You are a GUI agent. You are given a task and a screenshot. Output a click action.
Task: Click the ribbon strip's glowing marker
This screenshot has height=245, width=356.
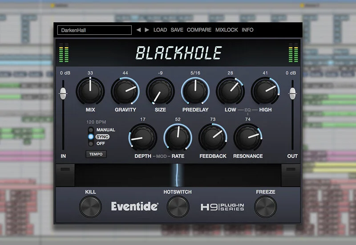click(x=177, y=175)
